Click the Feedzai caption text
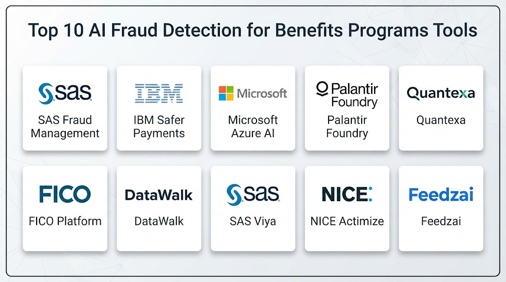The image size is (506, 282). pos(441,221)
